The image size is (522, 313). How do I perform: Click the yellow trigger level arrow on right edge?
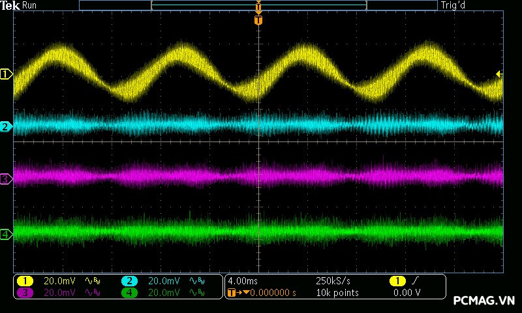point(499,74)
